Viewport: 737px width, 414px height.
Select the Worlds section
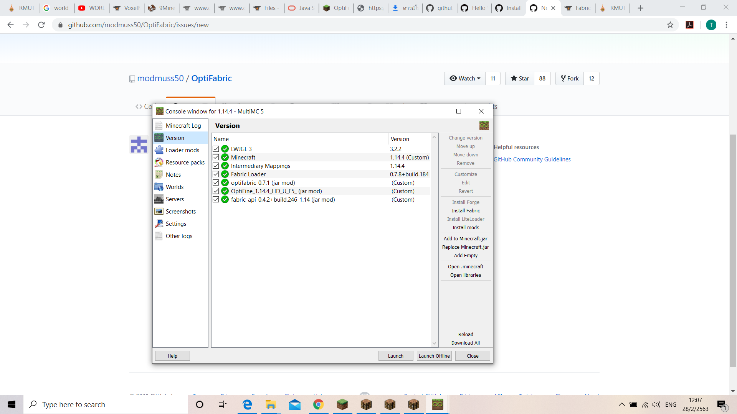(174, 187)
